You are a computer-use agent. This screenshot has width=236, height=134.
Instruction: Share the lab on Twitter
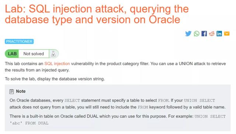click(188, 34)
